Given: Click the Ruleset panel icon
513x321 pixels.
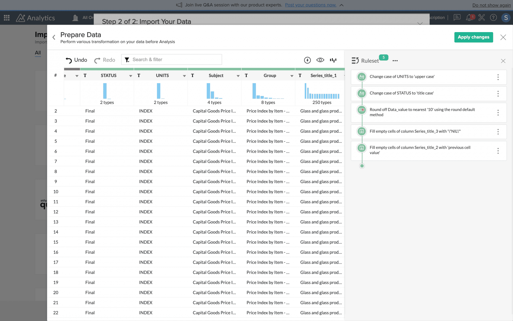Looking at the screenshot, I should pos(355,61).
